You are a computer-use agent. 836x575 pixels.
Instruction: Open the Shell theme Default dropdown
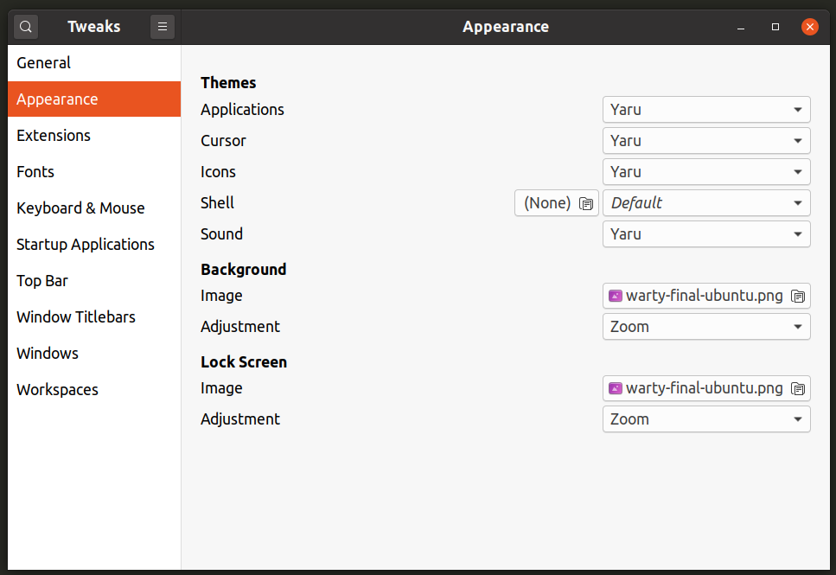(706, 203)
